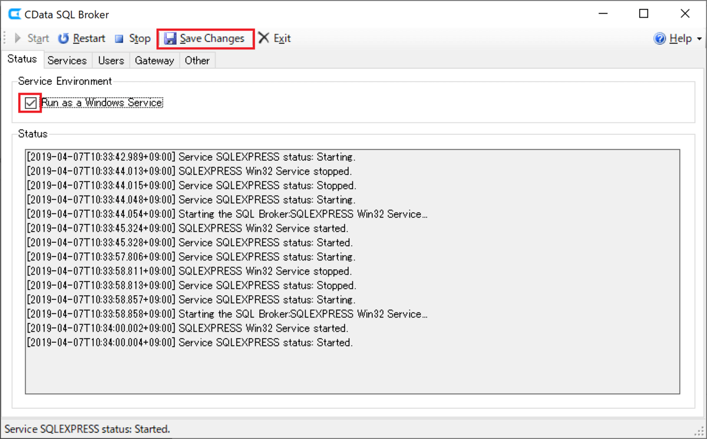Viewport: 707px width, 439px height.
Task: Click status bar text 'Service SQLEXPRESS status: Started.'
Action: click(x=87, y=429)
